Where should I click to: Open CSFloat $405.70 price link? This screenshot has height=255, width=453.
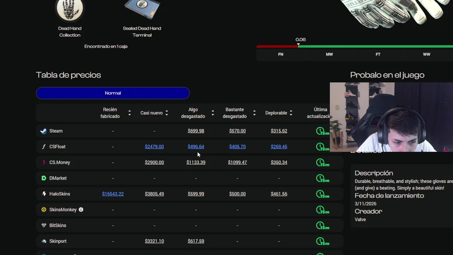pos(237,147)
